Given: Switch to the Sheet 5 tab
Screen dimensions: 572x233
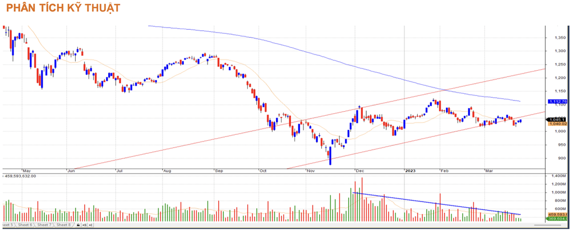Looking at the screenshot, I should point(9,225).
